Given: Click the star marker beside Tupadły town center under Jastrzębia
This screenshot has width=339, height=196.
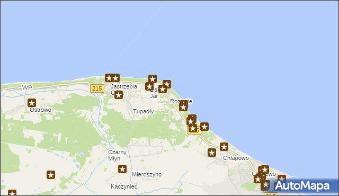Looking at the screenshot, I should click(119, 95).
